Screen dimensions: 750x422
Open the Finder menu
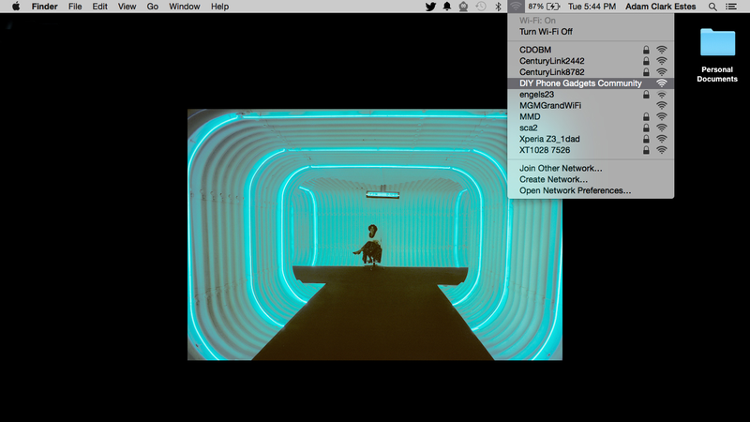(x=44, y=7)
